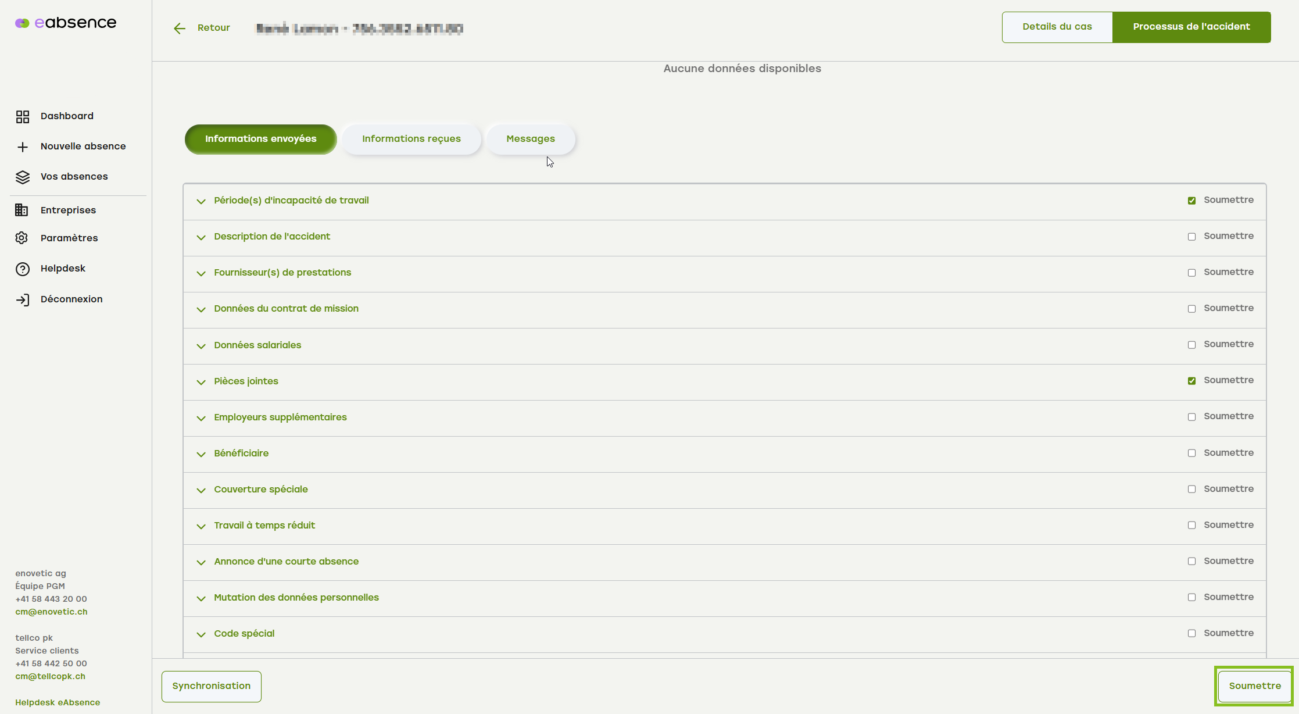The height and width of the screenshot is (714, 1299).
Task: Click the Synchronisation button
Action: [212, 686]
